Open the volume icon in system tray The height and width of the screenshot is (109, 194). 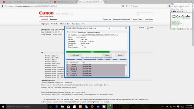(175, 107)
